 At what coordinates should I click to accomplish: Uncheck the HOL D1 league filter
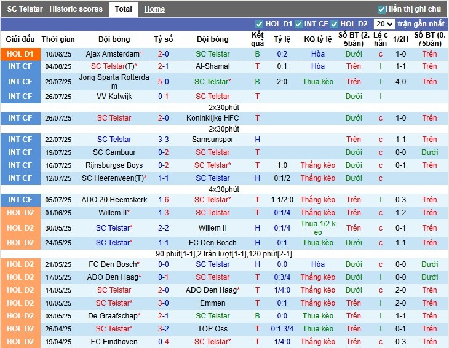click(259, 24)
